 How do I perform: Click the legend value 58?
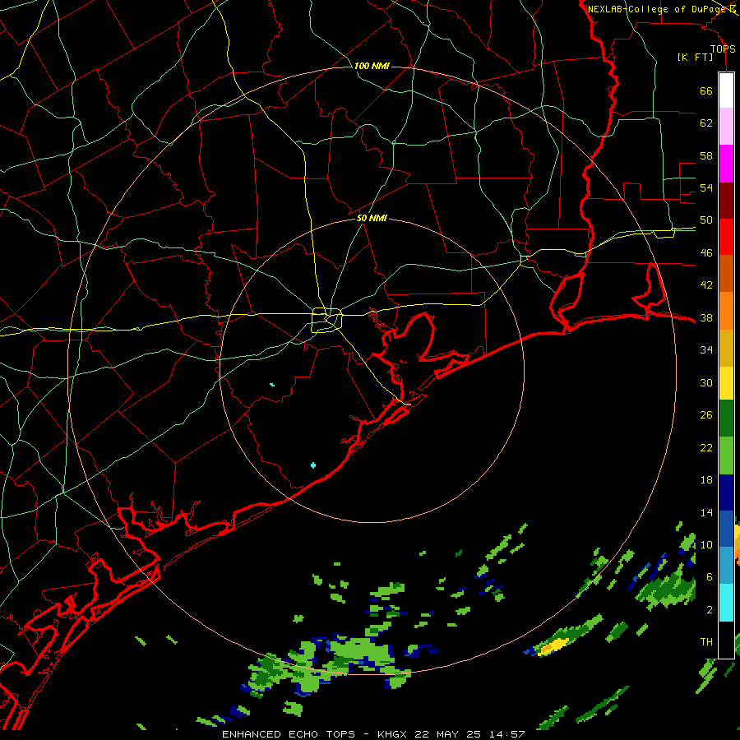(706, 155)
